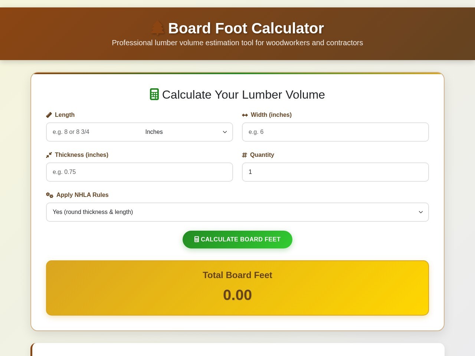475x356 pixels.
Task: Click the Width (inches) label
Action: click(x=271, y=115)
